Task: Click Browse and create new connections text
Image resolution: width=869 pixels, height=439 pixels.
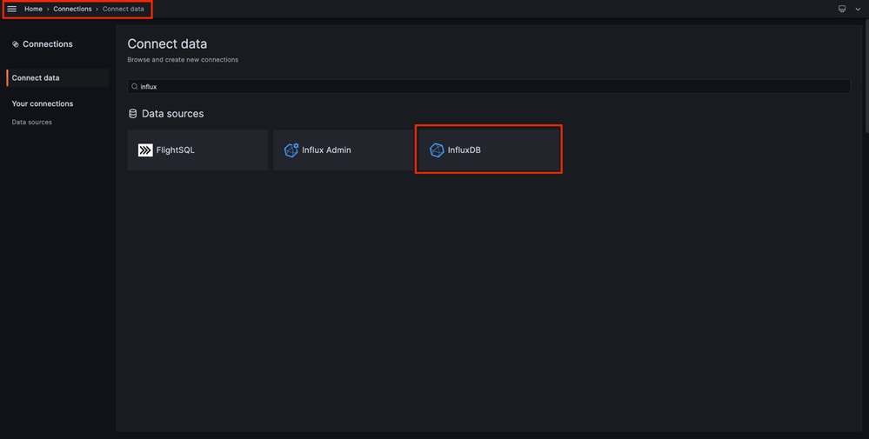Action: click(183, 60)
